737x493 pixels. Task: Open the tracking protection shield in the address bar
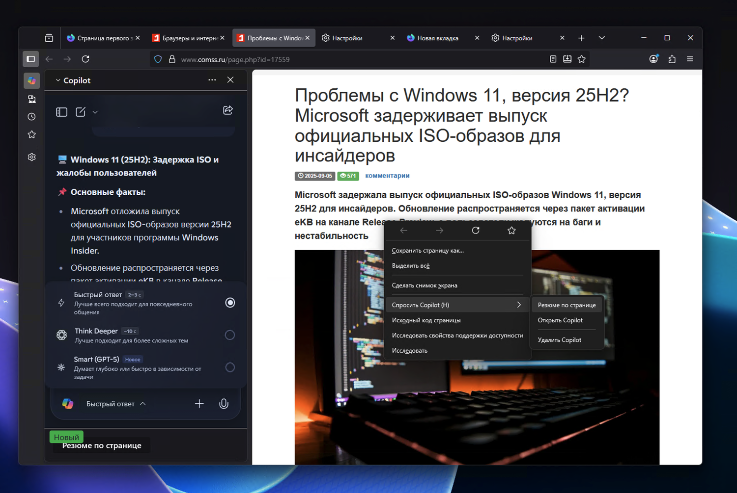pyautogui.click(x=158, y=59)
